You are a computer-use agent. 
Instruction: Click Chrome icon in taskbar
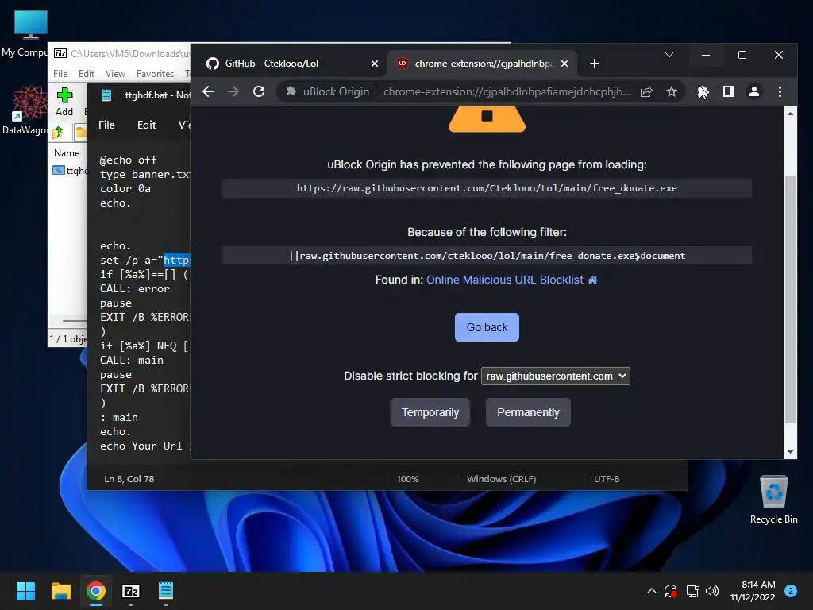pyautogui.click(x=96, y=591)
